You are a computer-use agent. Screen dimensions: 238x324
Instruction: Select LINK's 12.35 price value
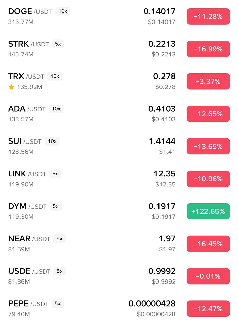point(165,174)
